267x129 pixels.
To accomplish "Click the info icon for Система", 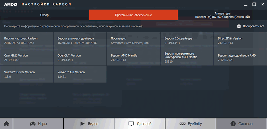I will [233, 124].
